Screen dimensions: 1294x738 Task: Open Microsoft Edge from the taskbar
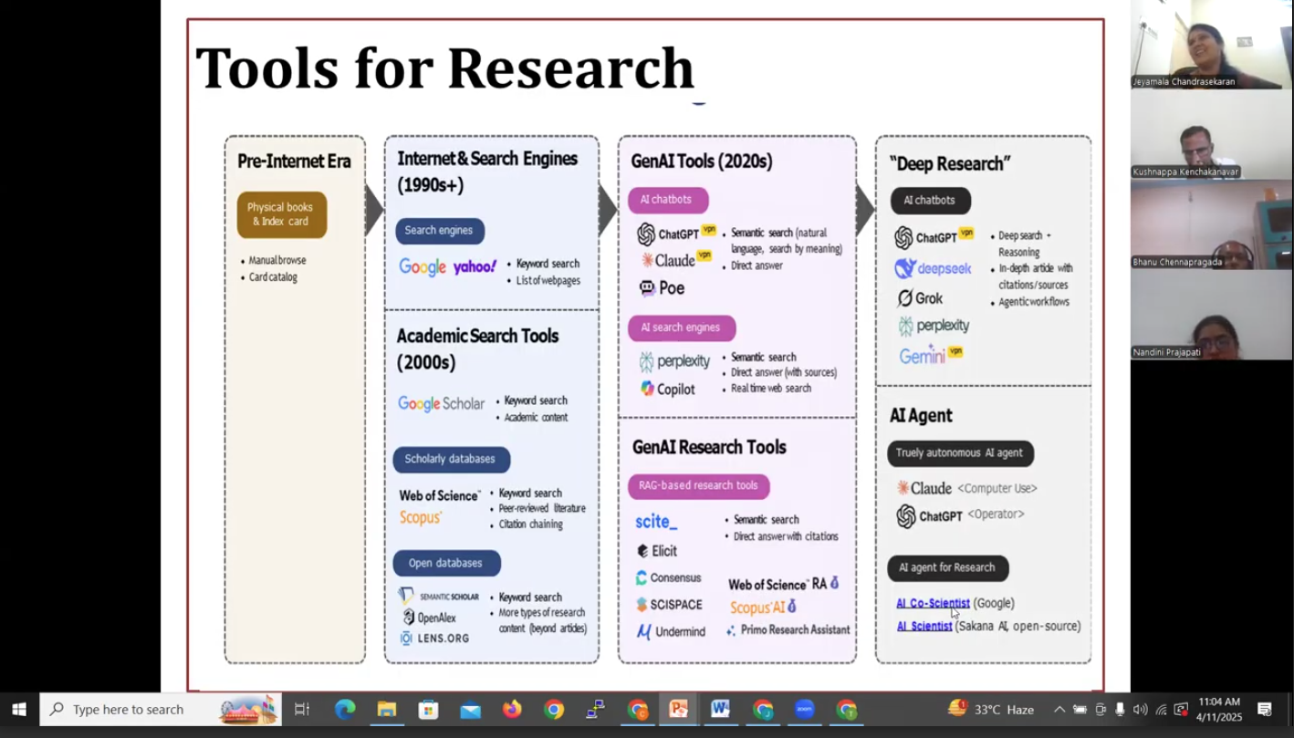[345, 710]
